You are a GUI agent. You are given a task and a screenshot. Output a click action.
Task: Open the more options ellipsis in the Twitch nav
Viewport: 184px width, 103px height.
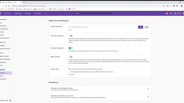45,13
